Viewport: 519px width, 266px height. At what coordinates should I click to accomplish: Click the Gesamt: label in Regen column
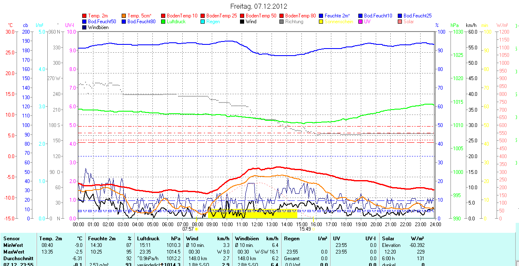coord(293,259)
